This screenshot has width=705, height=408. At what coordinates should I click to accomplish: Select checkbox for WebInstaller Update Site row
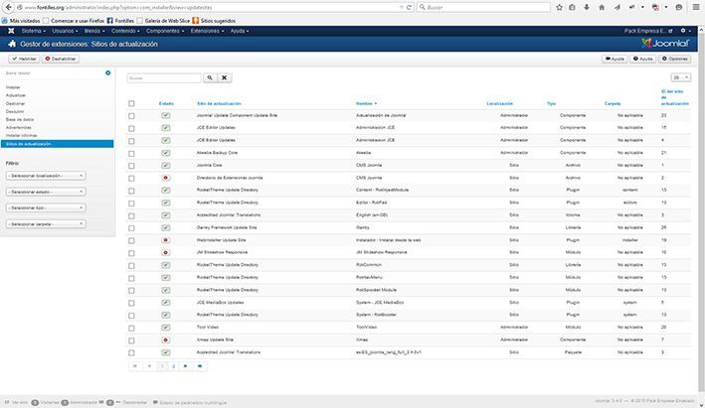(x=131, y=240)
